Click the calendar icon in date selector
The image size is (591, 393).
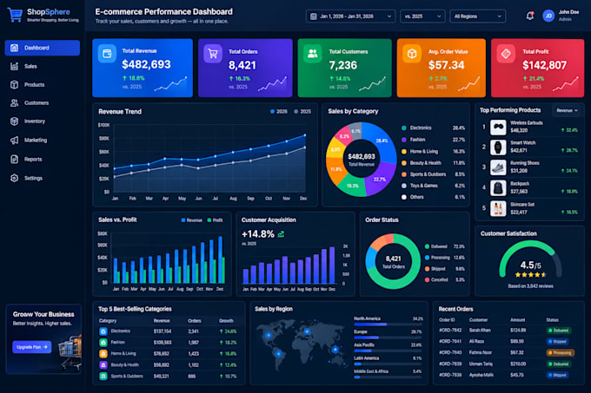tap(313, 16)
